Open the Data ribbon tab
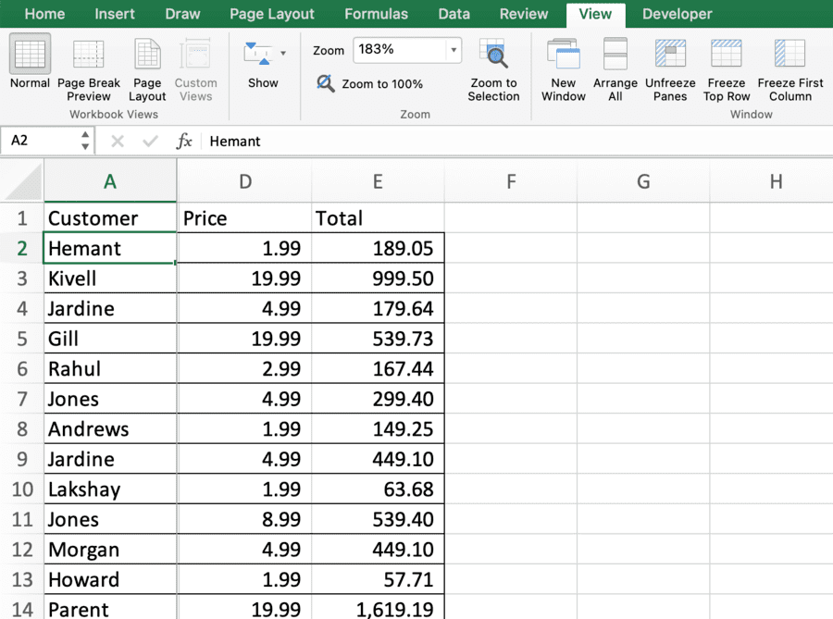Screen dimensions: 833x619 [x=454, y=14]
